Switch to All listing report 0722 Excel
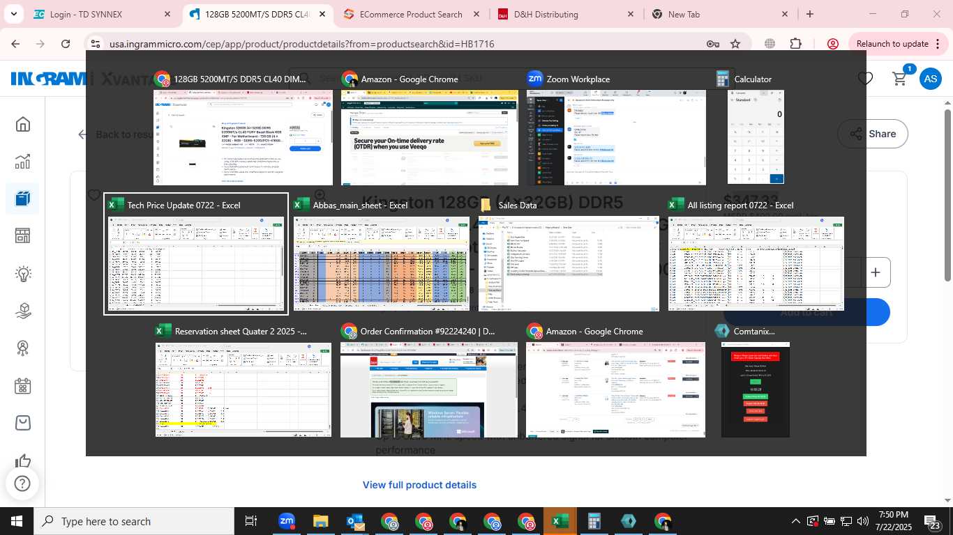Image resolution: width=953 pixels, height=535 pixels. 756,254
